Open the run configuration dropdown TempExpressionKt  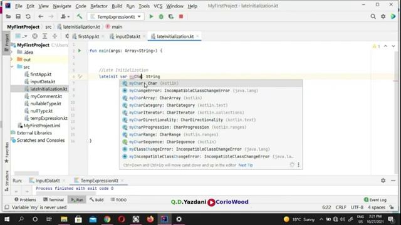pos(115,17)
